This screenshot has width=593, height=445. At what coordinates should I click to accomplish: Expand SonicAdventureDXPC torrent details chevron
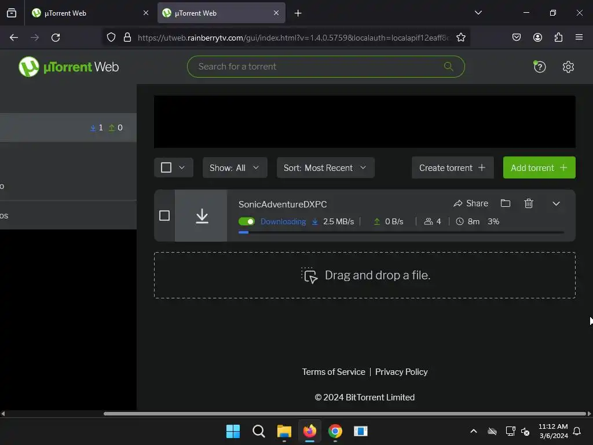point(556,203)
